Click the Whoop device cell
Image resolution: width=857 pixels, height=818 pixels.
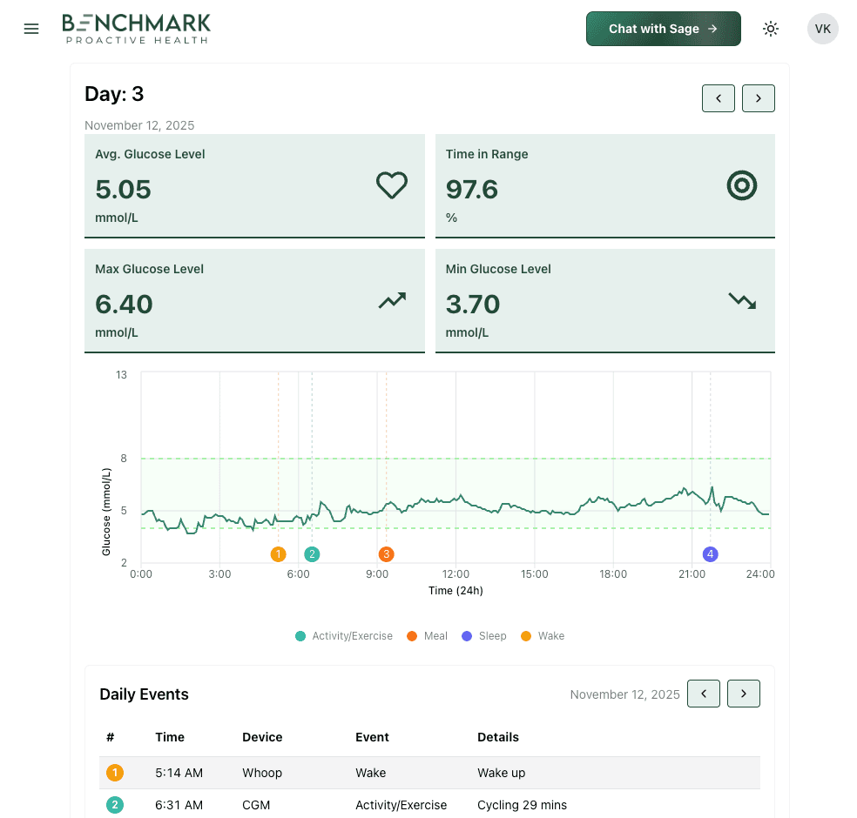click(x=262, y=773)
